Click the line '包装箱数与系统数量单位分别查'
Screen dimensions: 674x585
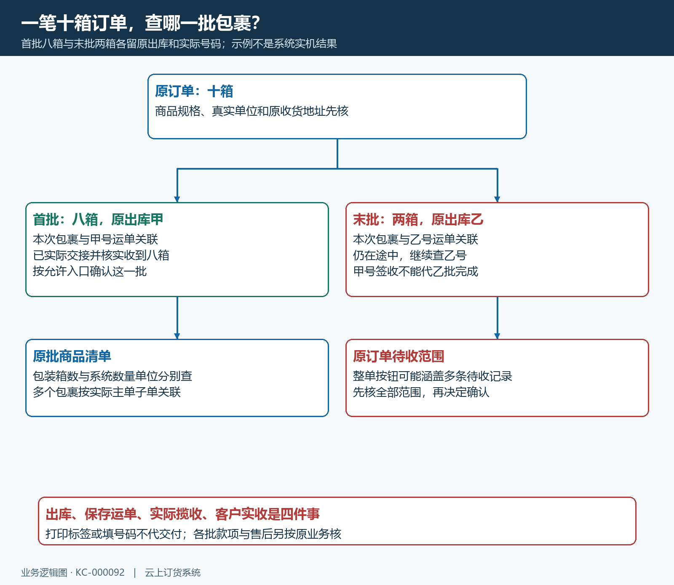pyautogui.click(x=112, y=376)
